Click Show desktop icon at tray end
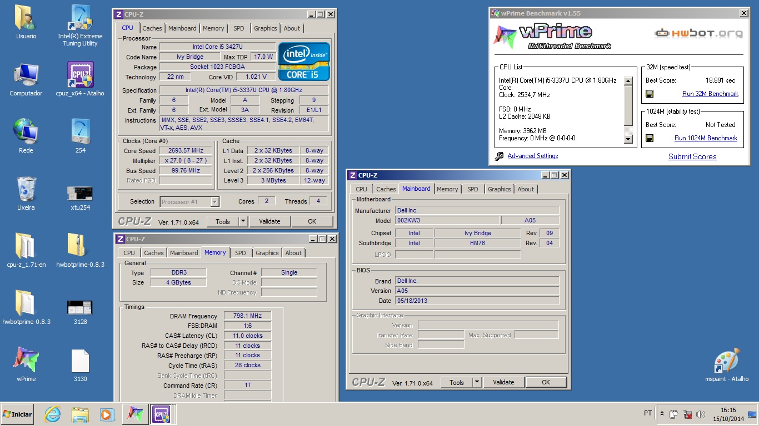The image size is (759, 426). click(752, 414)
